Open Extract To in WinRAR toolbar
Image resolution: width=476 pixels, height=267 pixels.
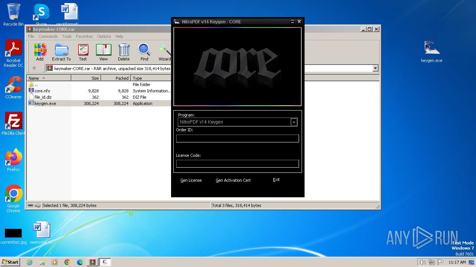point(61,52)
